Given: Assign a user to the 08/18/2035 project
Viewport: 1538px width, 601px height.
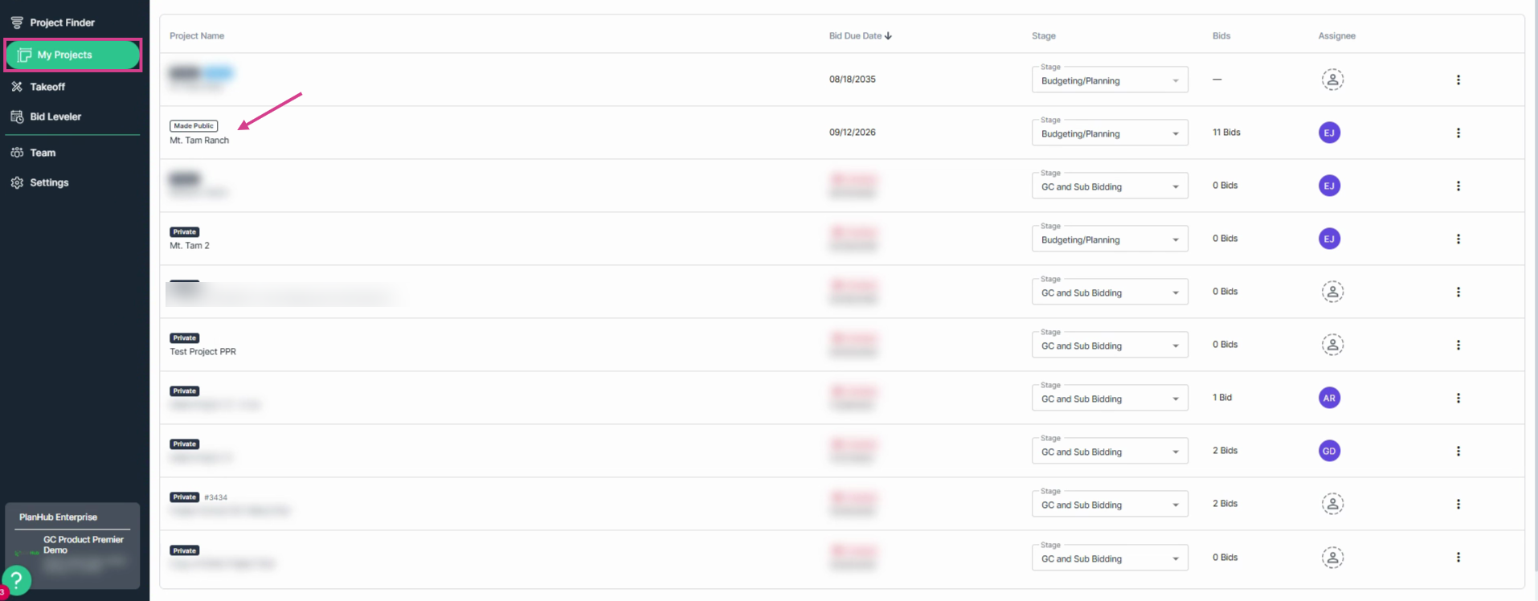Looking at the screenshot, I should tap(1332, 80).
